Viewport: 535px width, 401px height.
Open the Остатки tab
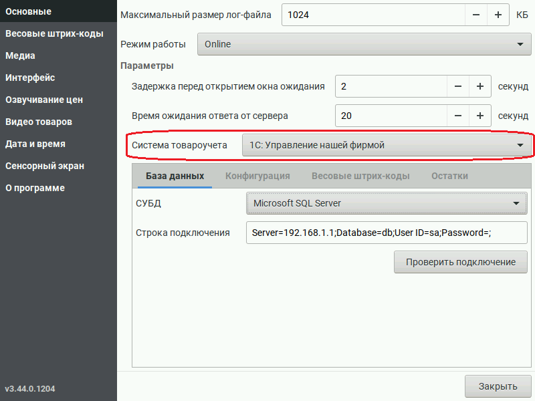449,176
